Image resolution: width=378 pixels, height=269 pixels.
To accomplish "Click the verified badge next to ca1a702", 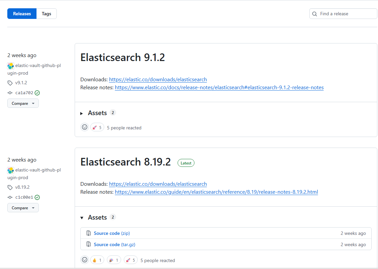I will click(37, 93).
